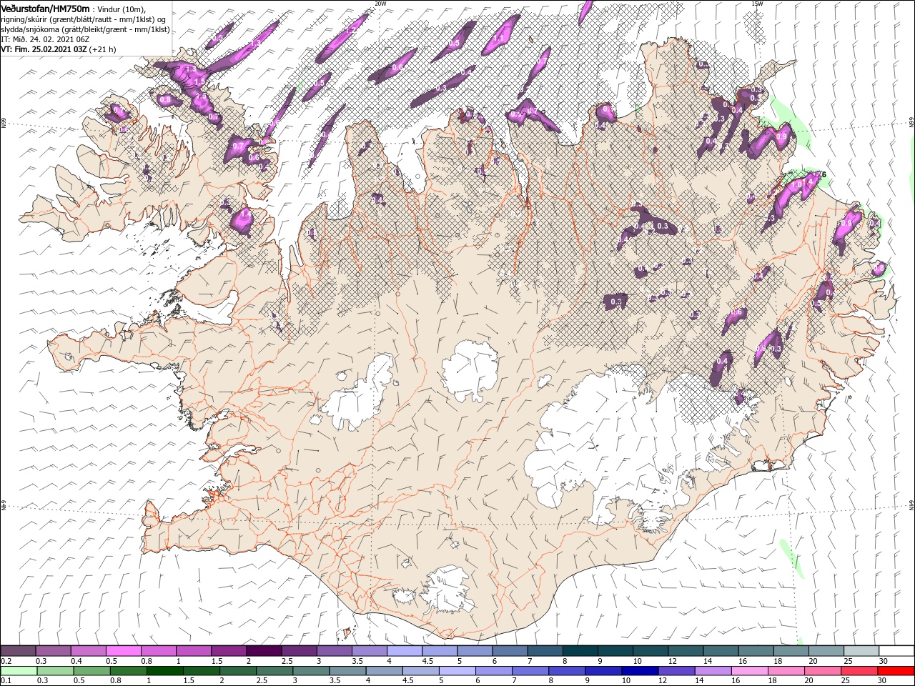Click the dark blue 10 mm rain swatch
The height and width of the screenshot is (686, 915).
click(640, 671)
